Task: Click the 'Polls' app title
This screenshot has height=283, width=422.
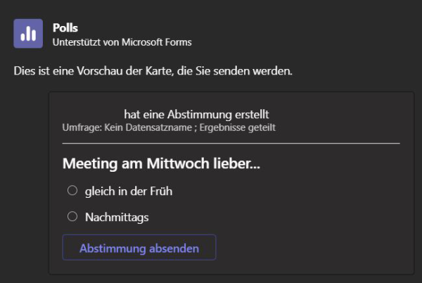Action: (x=65, y=27)
